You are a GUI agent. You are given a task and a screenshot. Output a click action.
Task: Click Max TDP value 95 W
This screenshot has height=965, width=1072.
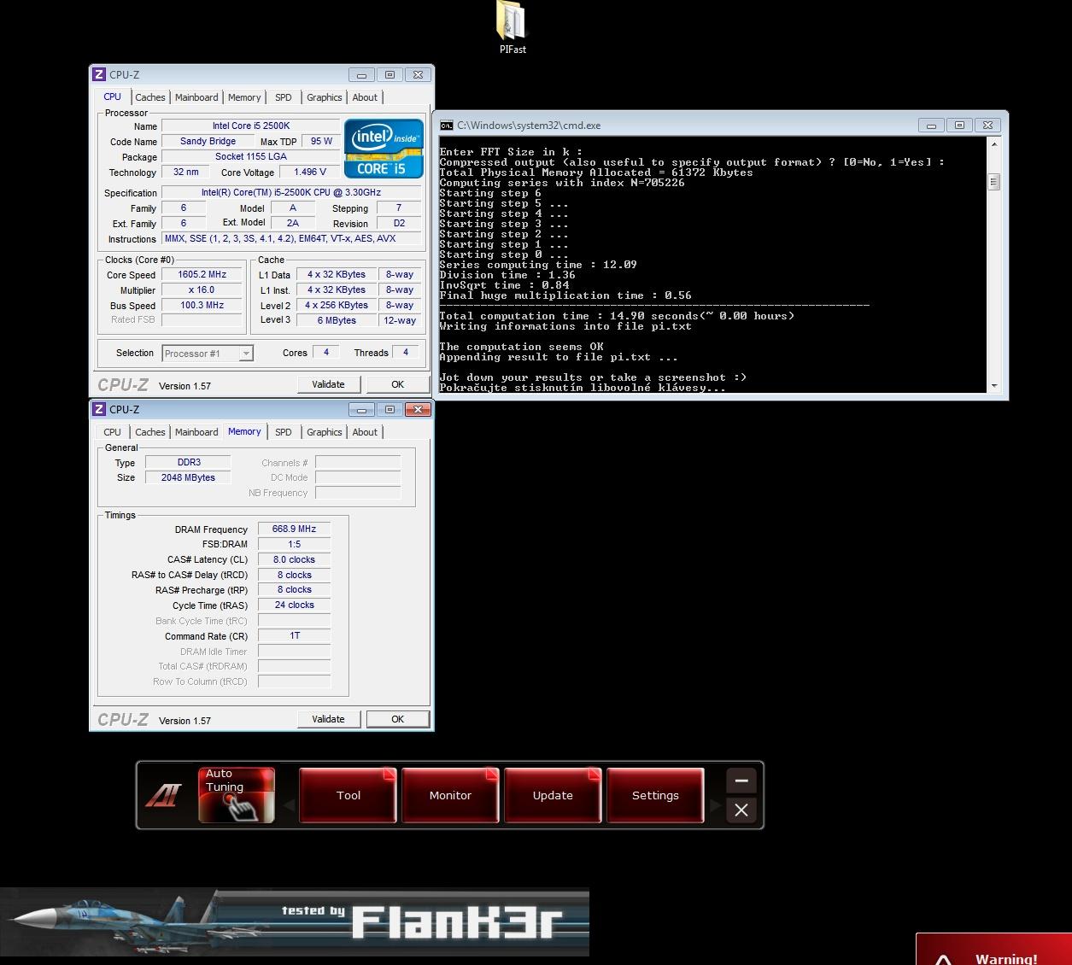click(x=322, y=142)
